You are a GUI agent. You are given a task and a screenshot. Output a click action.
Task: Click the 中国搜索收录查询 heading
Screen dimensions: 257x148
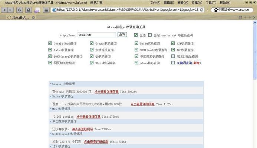[x=64, y=121]
